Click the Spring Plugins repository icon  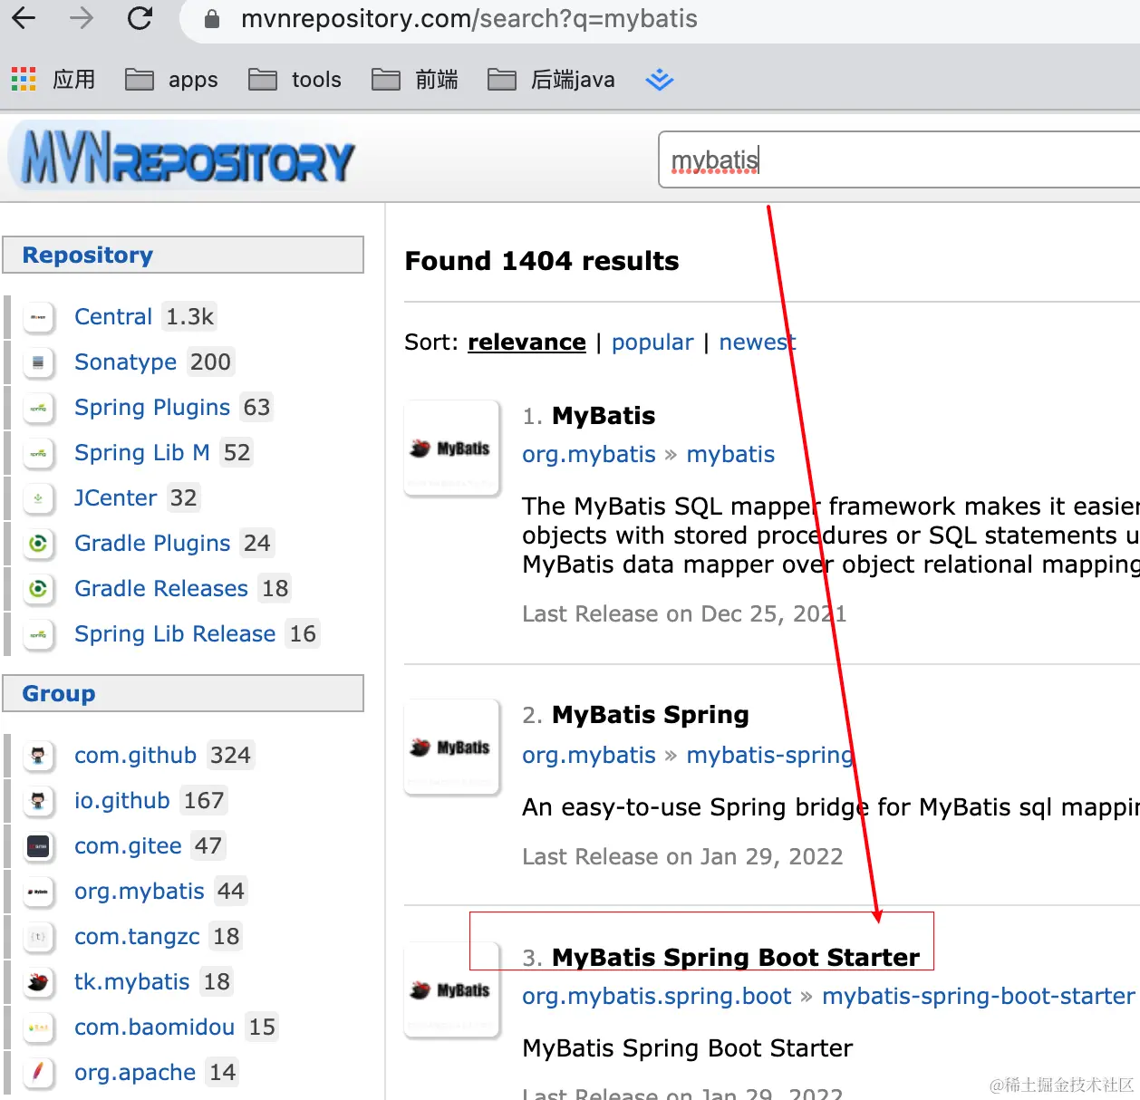[x=38, y=408]
